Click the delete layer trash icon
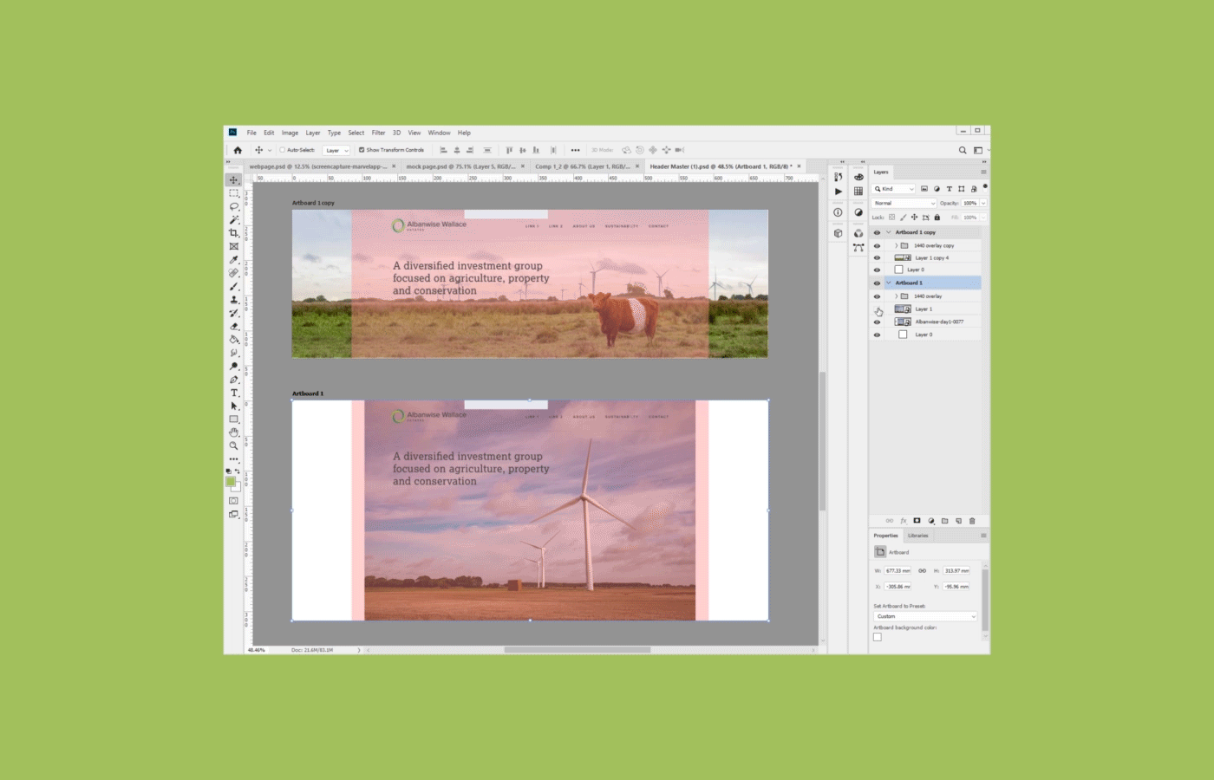 972,521
